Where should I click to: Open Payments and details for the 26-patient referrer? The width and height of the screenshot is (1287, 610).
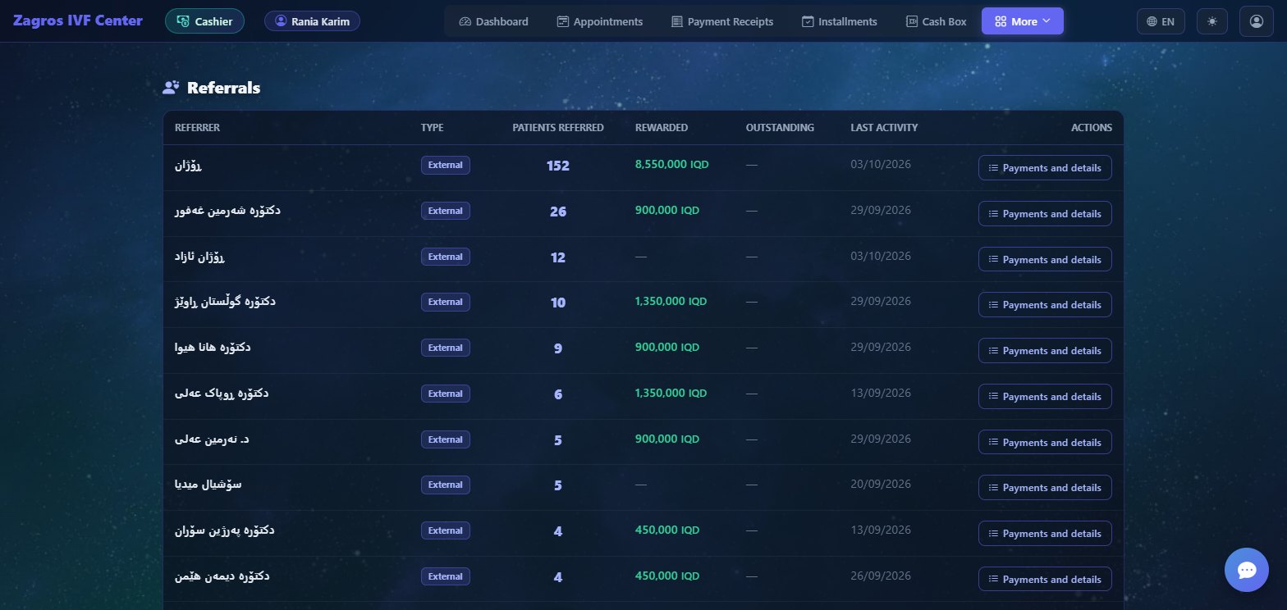tap(1045, 213)
